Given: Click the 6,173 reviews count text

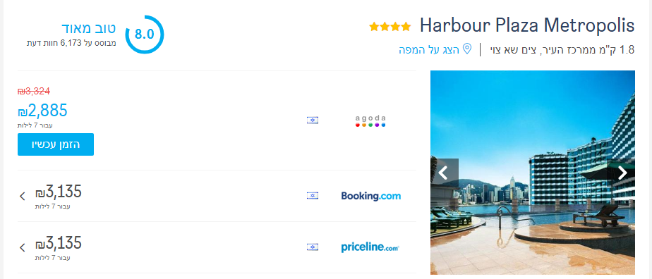Looking at the screenshot, I should click(71, 43).
